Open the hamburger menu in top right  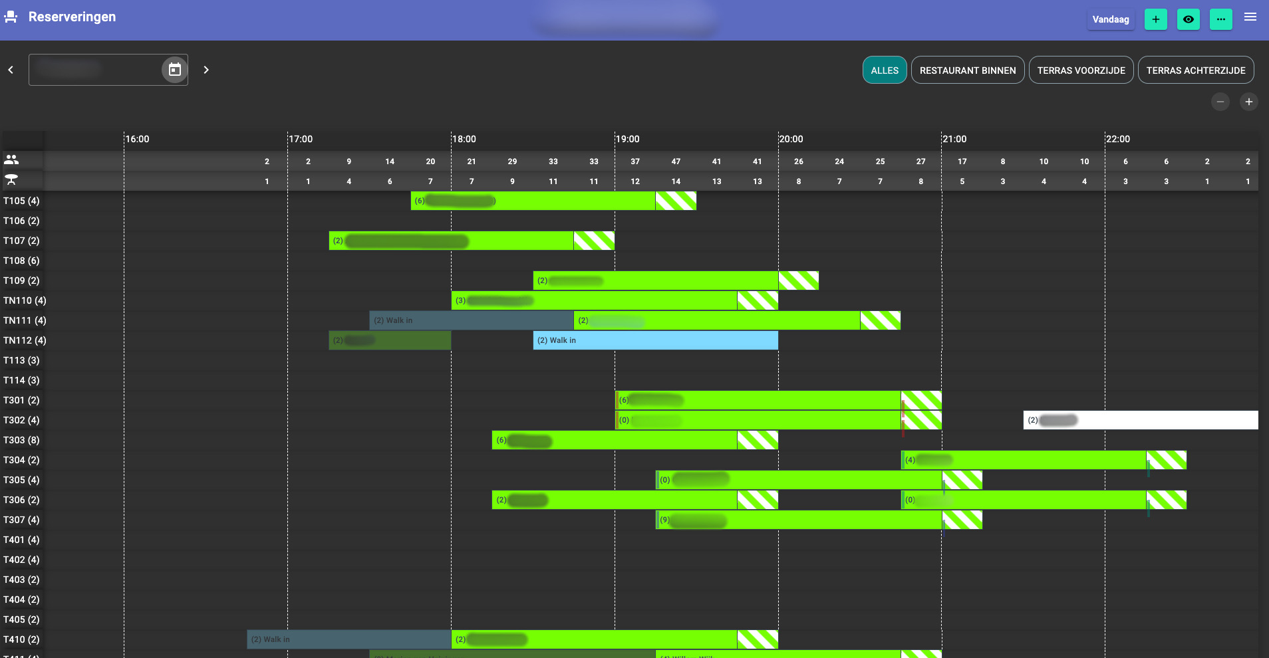coord(1250,17)
